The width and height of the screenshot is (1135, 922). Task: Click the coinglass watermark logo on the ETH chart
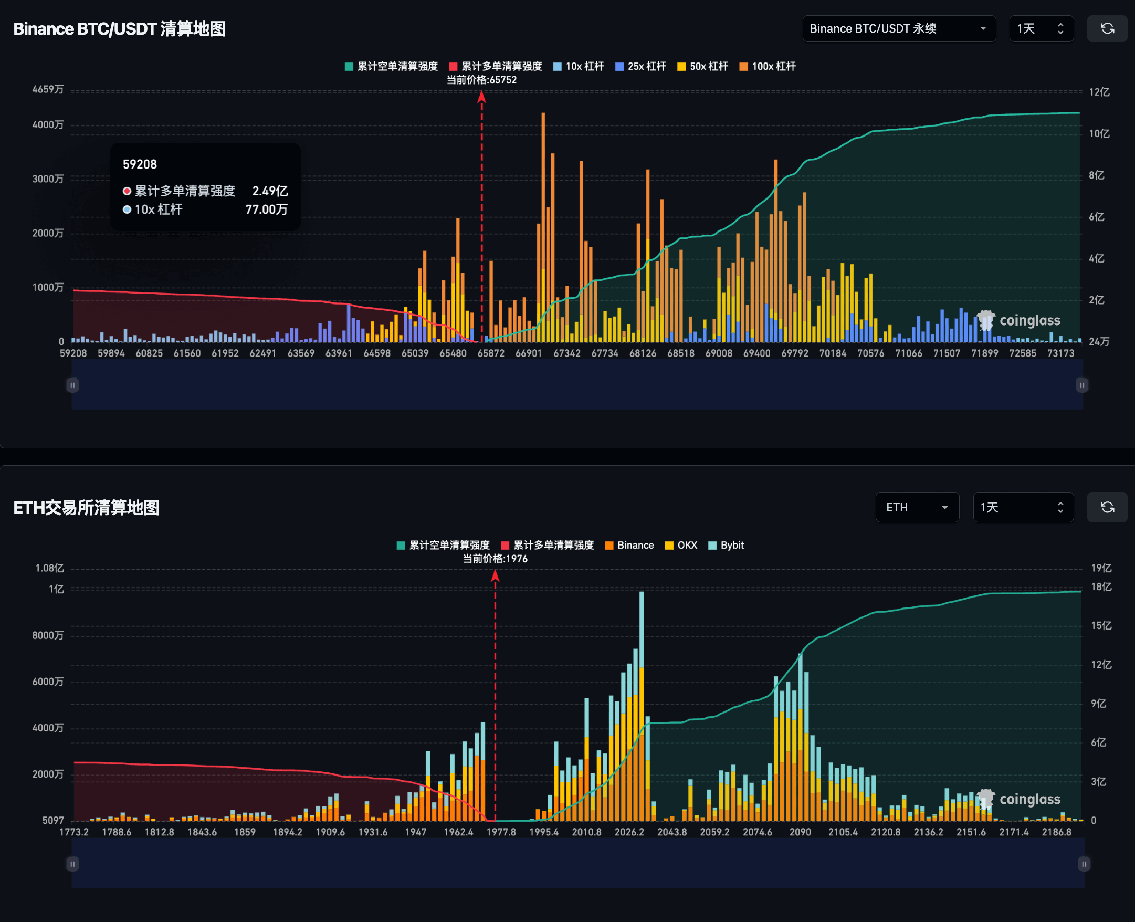coord(1019,799)
